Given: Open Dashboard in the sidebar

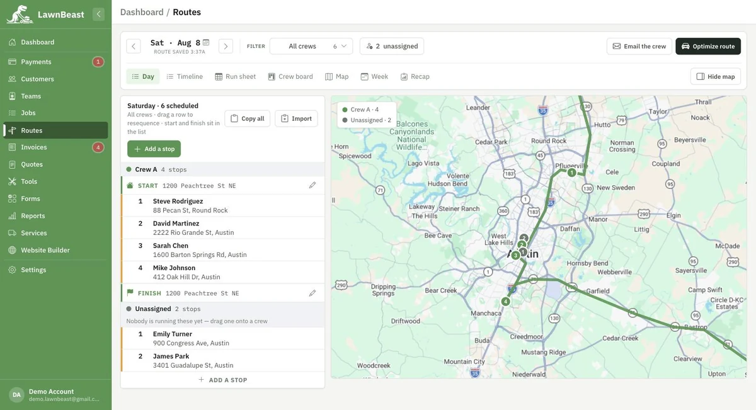Looking at the screenshot, I should (55, 42).
